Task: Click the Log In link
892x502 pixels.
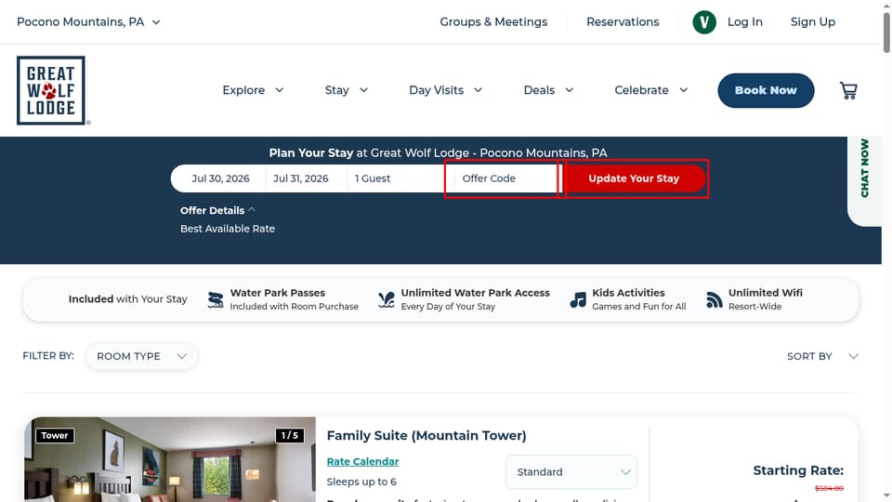Action: tap(744, 21)
